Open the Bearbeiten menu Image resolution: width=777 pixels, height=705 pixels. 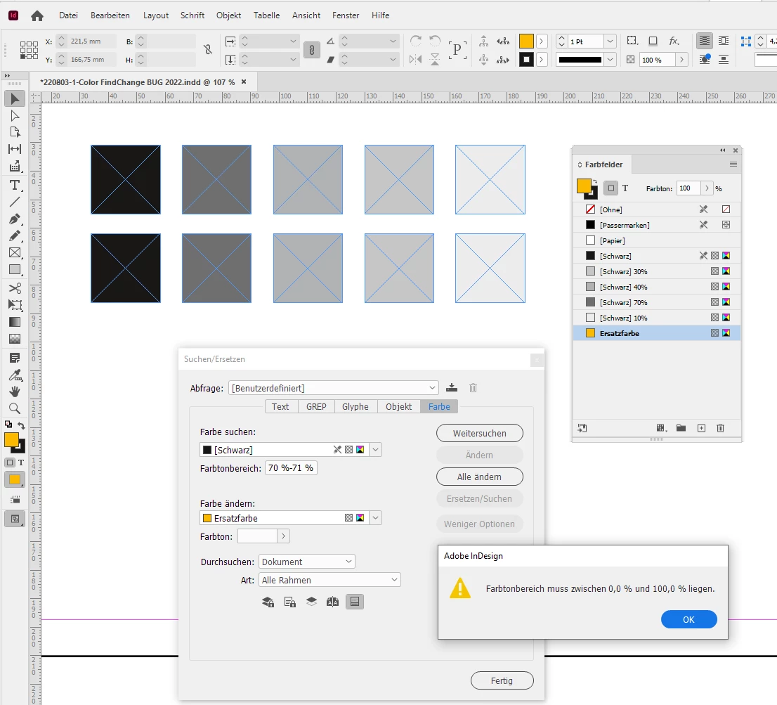pos(110,15)
